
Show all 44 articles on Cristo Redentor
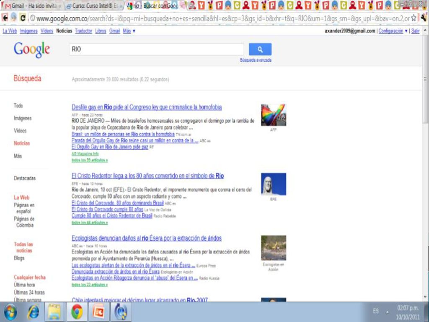coord(90,223)
